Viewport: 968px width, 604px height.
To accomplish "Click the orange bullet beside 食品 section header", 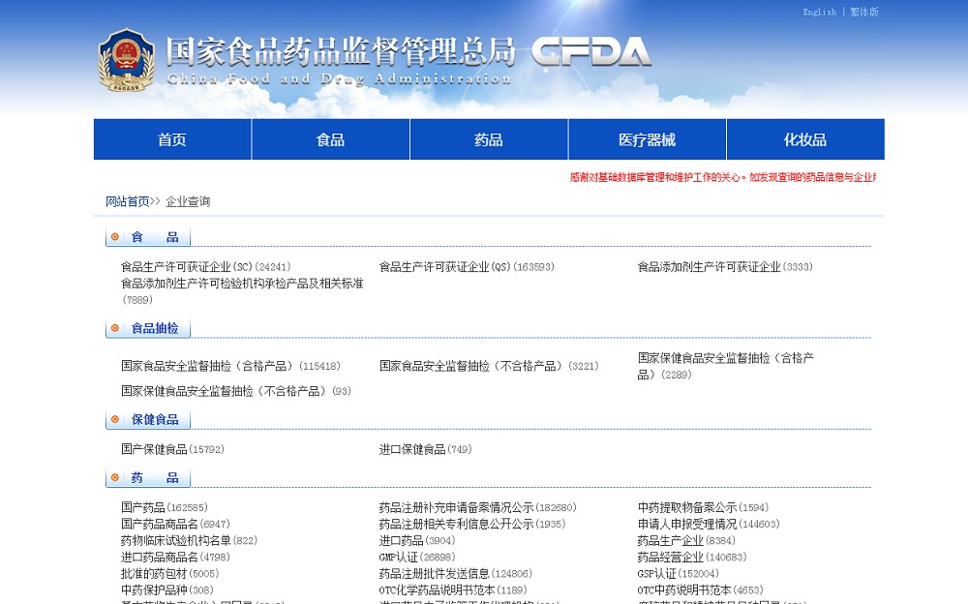I will [x=115, y=236].
